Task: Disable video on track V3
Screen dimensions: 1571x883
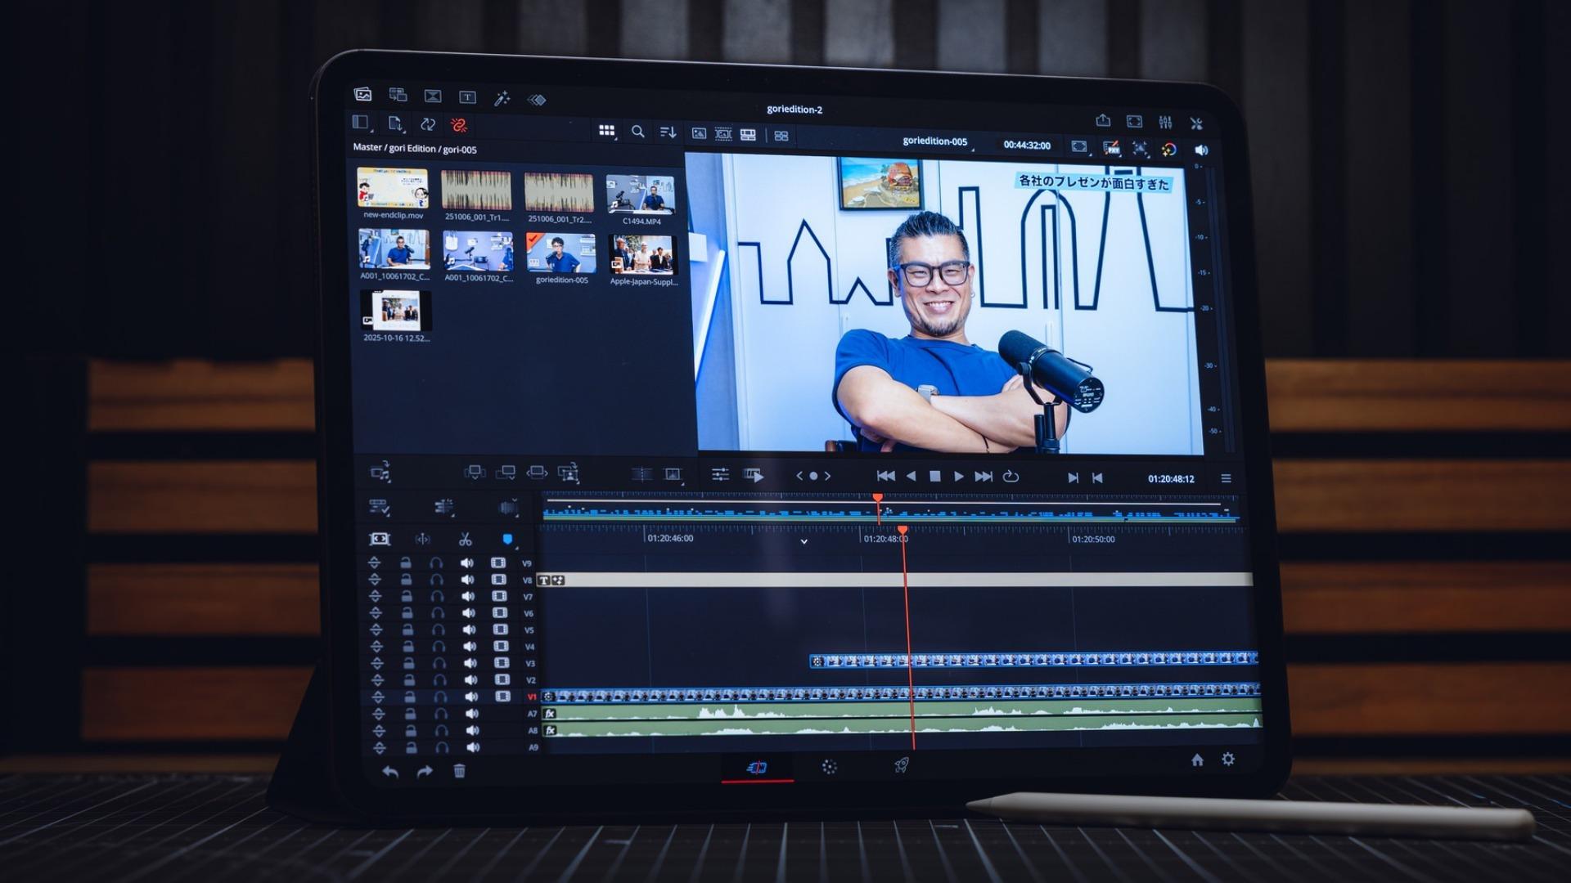Action: pos(501,663)
